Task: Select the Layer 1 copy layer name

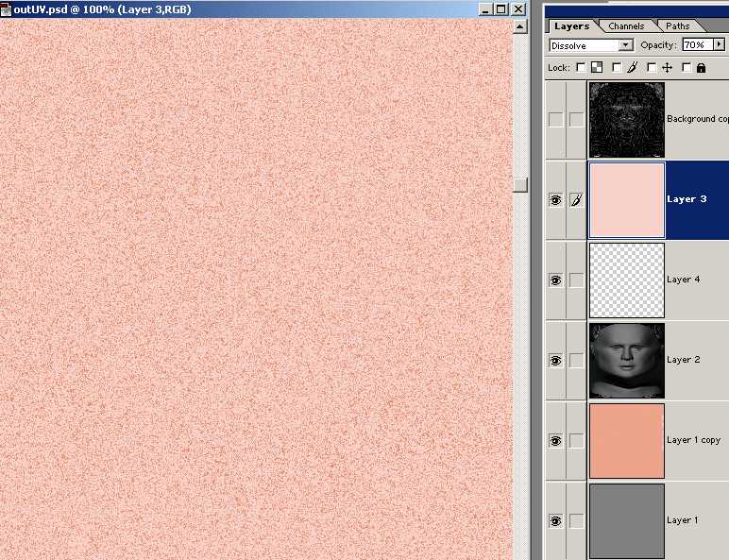Action: 692,440
